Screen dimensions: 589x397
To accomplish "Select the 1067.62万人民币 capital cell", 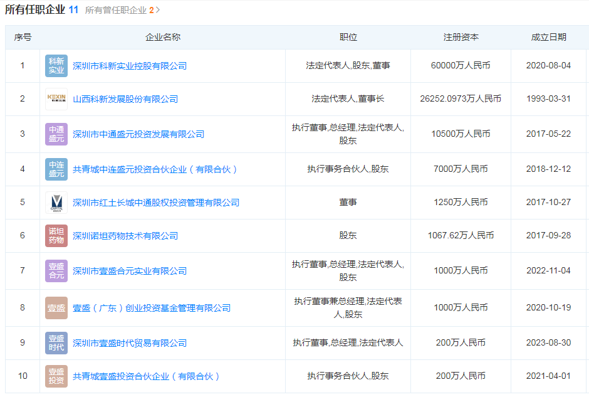I will coord(461,235).
